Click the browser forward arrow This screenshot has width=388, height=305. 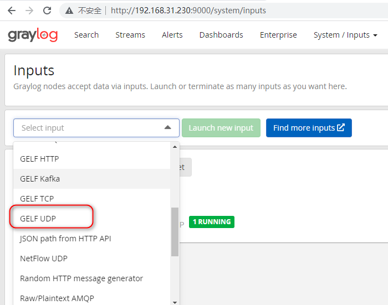tap(29, 11)
